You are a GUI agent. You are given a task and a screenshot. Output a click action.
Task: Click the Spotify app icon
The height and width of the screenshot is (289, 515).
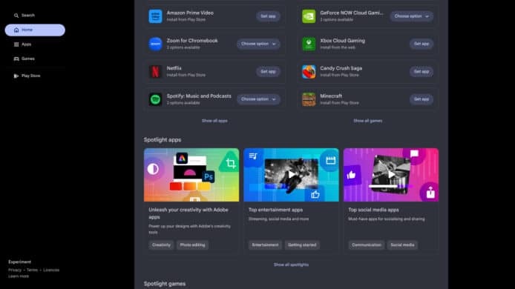tap(155, 99)
